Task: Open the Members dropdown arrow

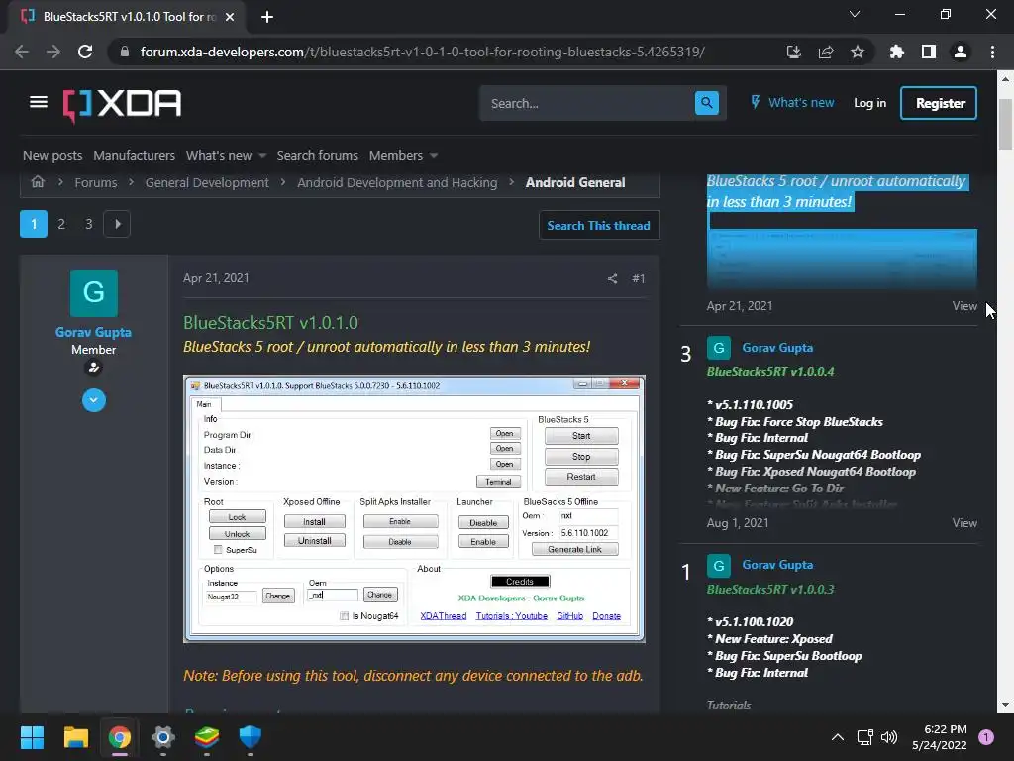Action: 434,156
